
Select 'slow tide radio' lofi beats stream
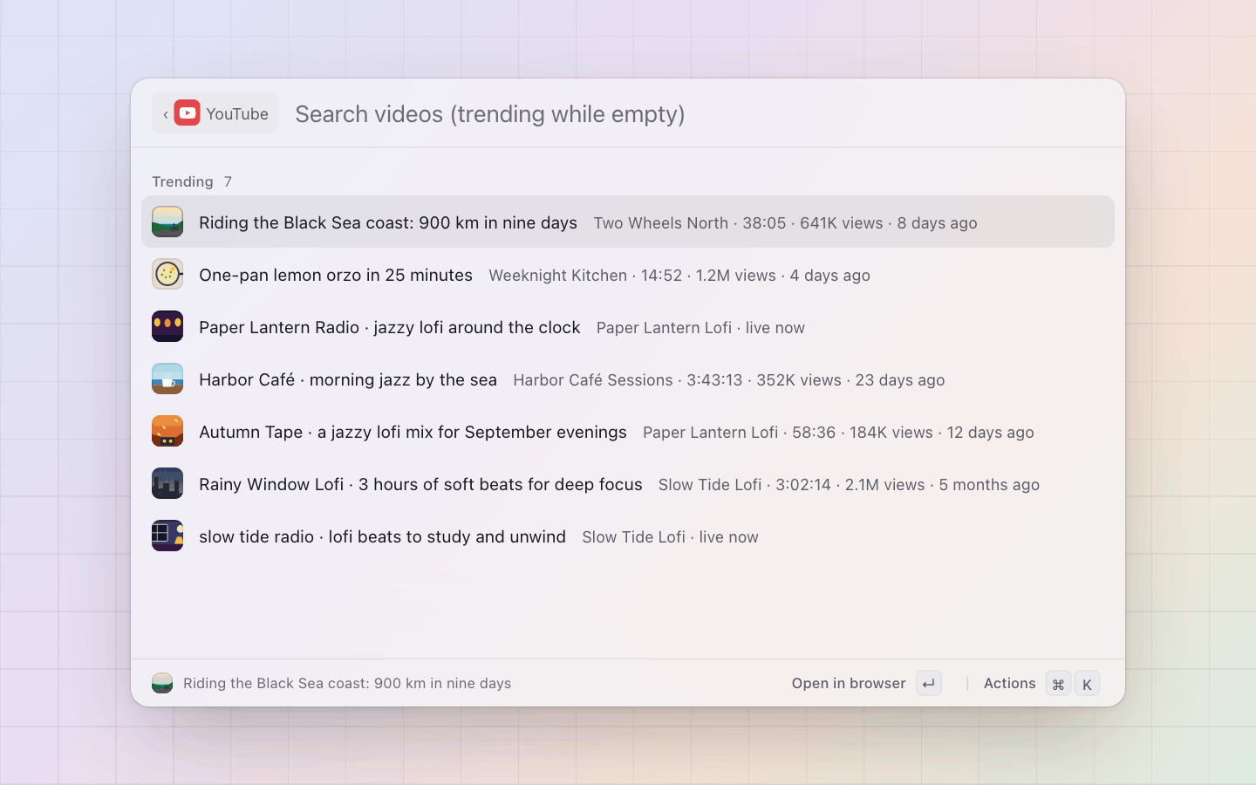[x=382, y=536]
